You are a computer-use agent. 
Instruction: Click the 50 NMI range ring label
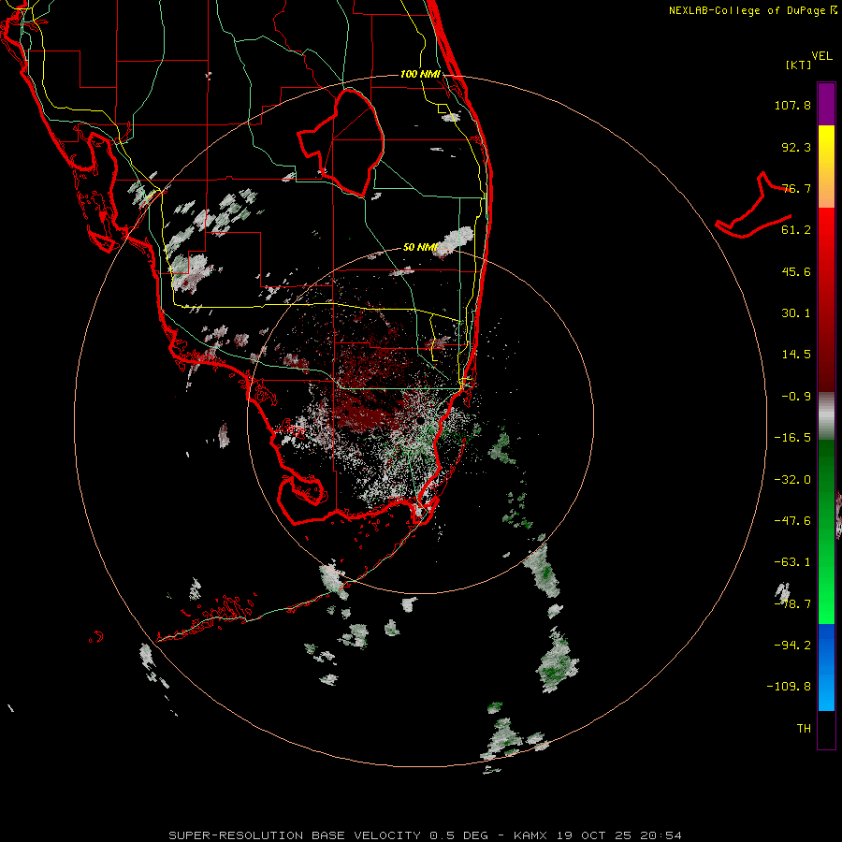[420, 247]
